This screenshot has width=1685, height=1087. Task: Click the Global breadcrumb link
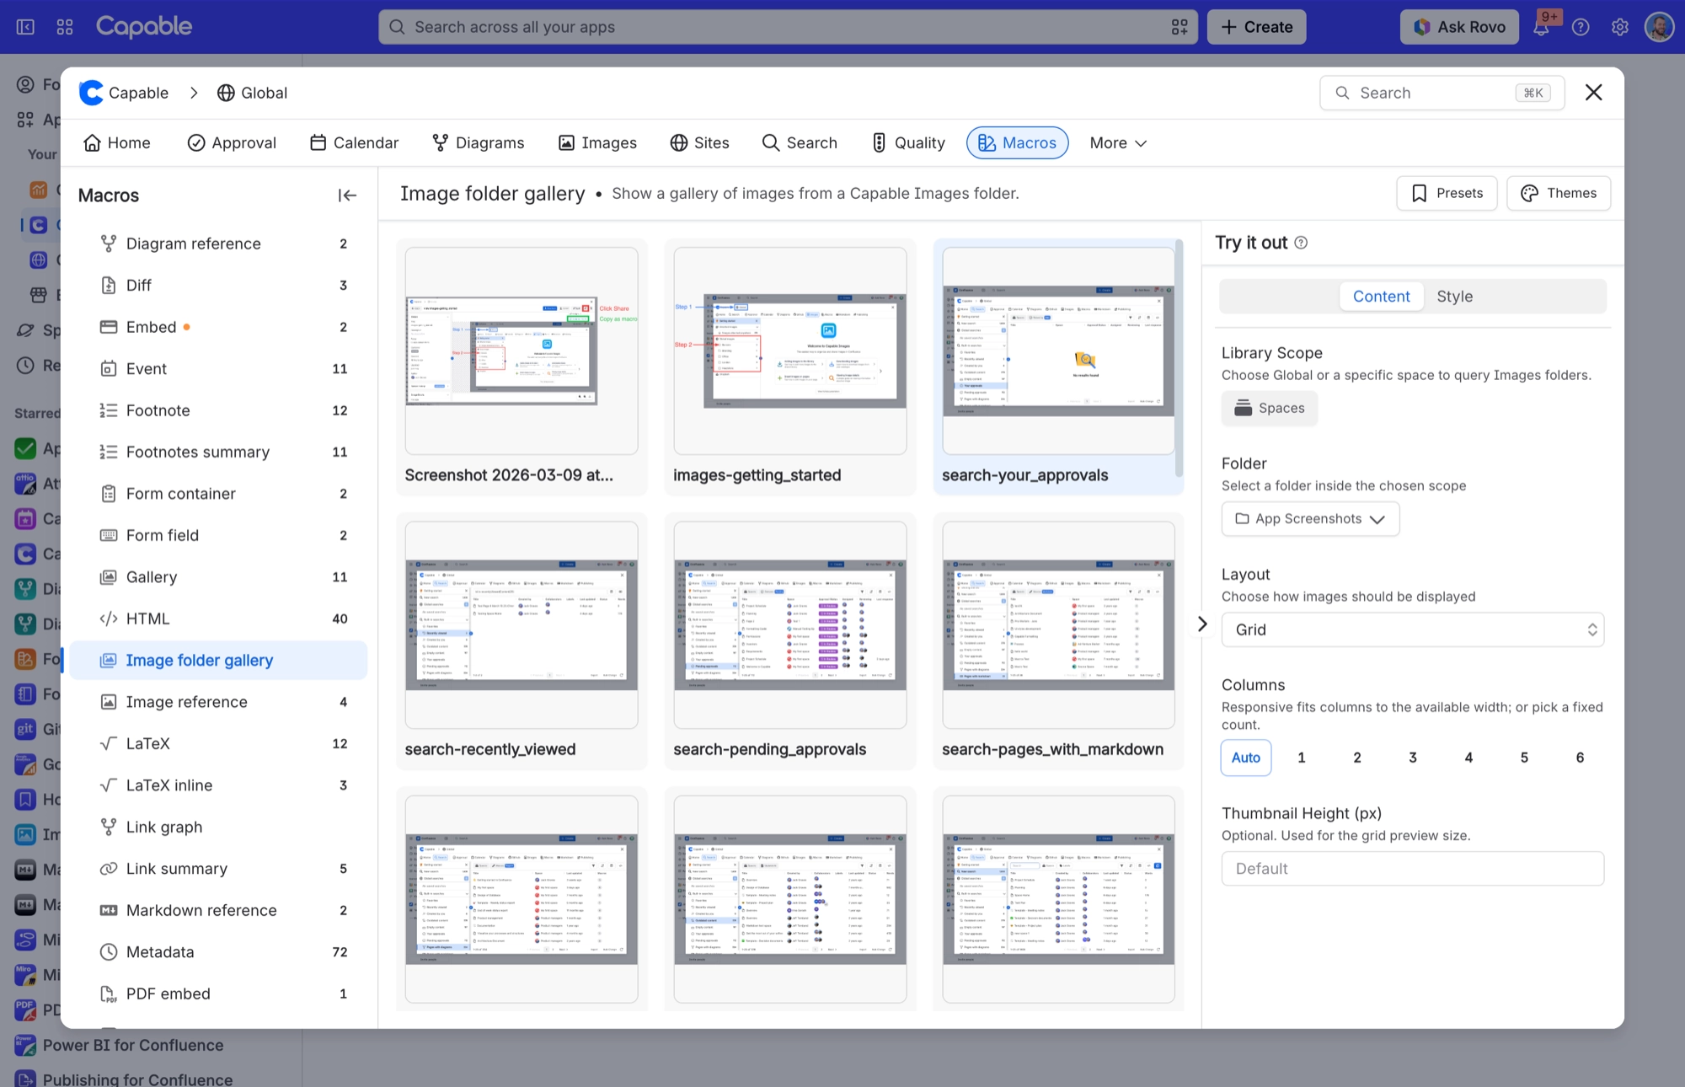[x=252, y=93]
